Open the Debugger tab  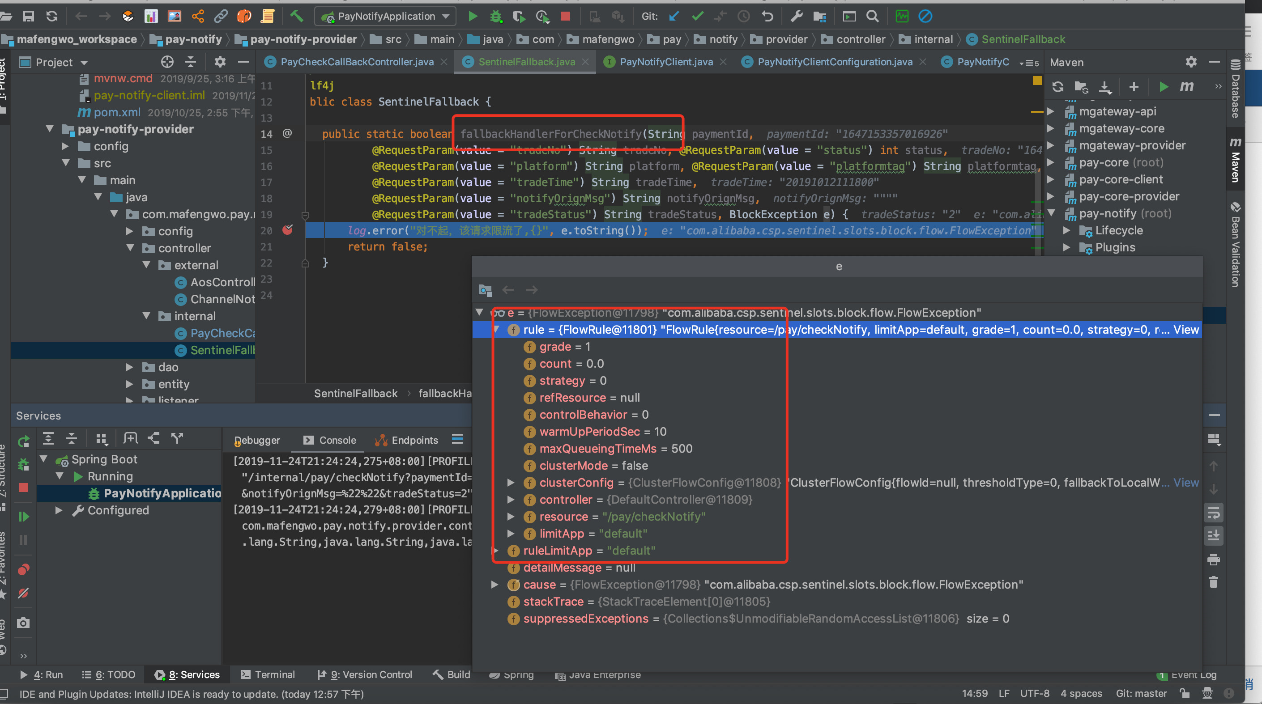click(257, 440)
